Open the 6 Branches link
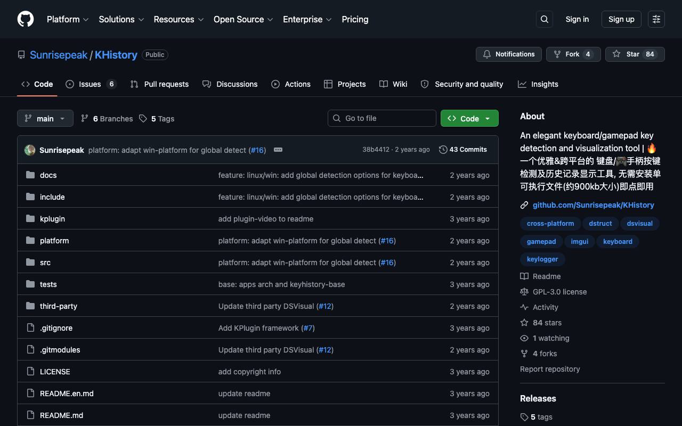 107,118
